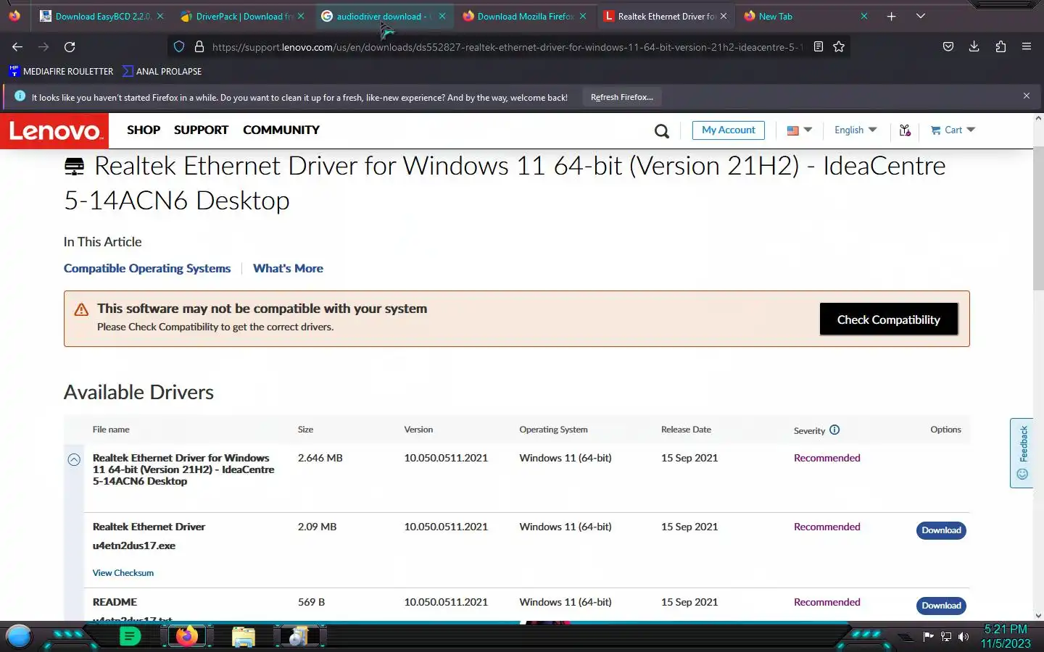Viewport: 1044px width, 652px height.
Task: Open tracking protection shield panel
Action: (x=179, y=47)
